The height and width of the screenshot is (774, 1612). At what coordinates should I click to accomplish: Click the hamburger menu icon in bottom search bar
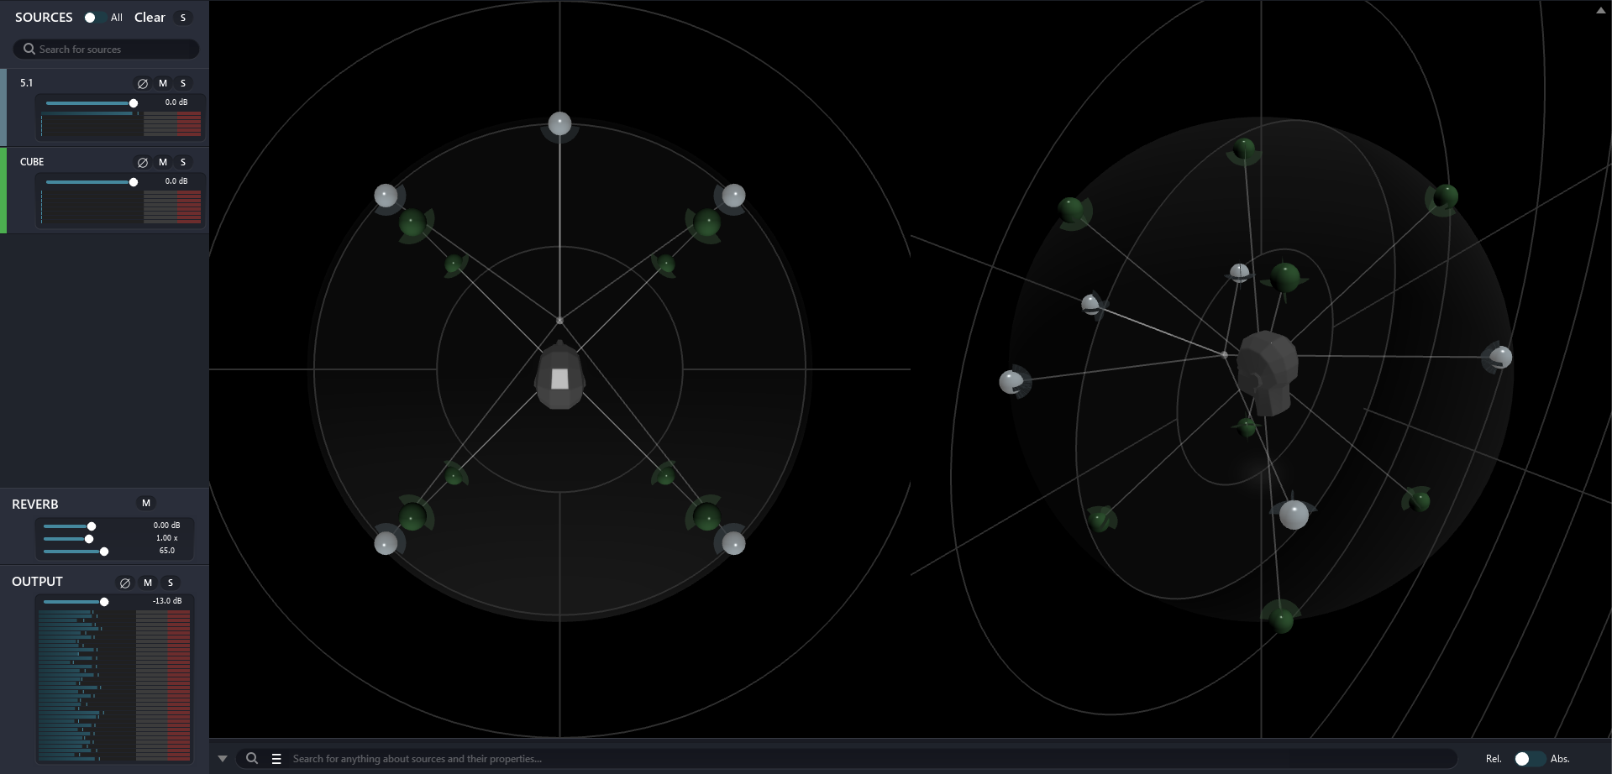point(276,759)
